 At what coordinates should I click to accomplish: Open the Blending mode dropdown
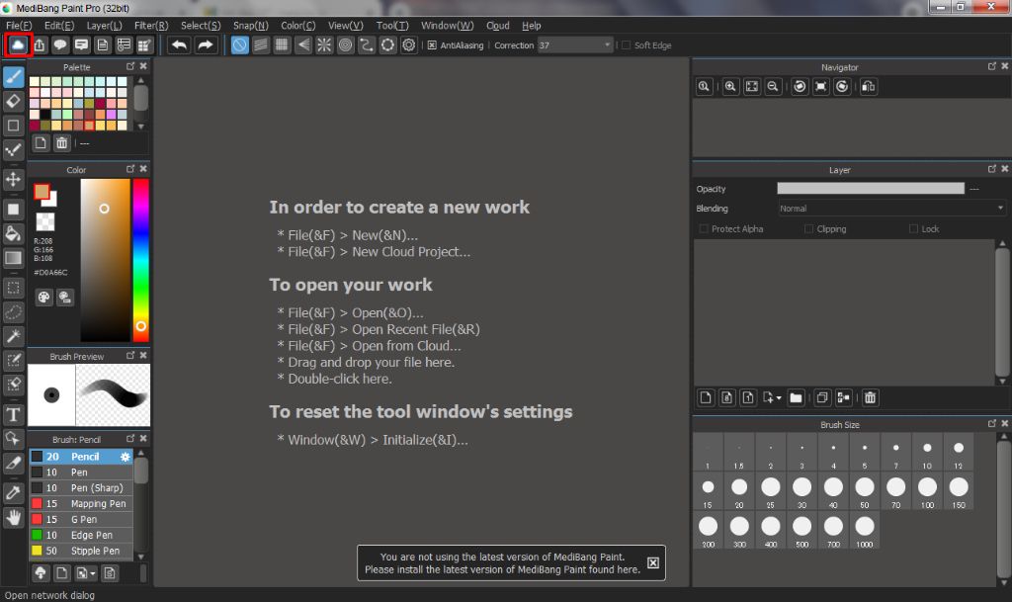pos(892,209)
